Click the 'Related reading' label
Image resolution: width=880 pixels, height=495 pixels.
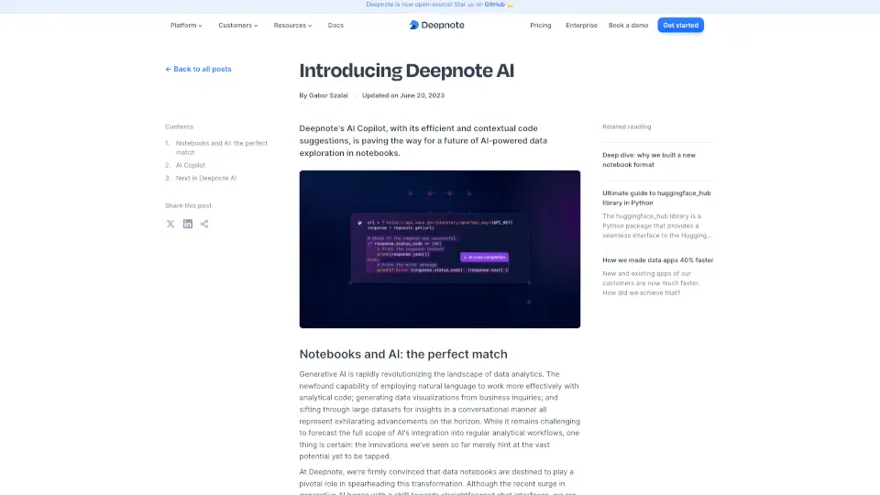click(626, 126)
